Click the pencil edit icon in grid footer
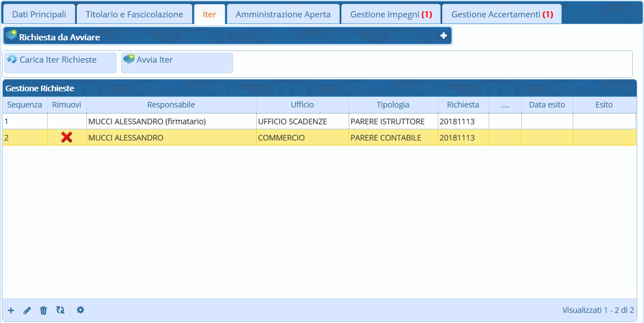The height and width of the screenshot is (323, 644). 27,310
